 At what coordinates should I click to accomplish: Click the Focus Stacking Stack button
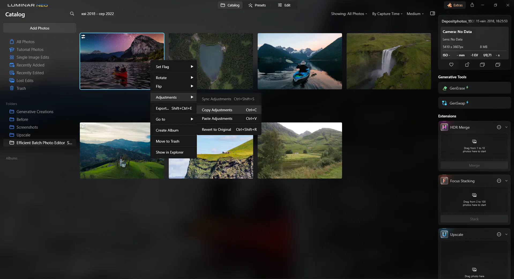pos(474,219)
